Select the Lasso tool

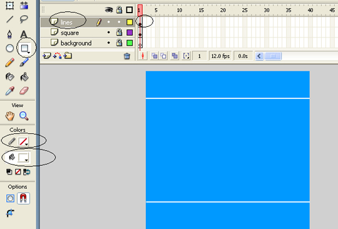click(24, 19)
